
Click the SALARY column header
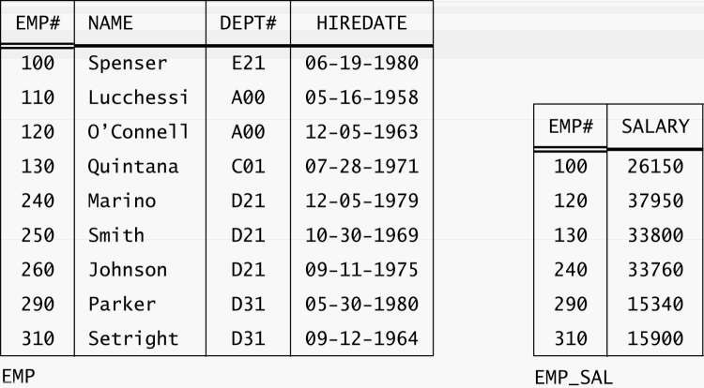click(x=655, y=126)
